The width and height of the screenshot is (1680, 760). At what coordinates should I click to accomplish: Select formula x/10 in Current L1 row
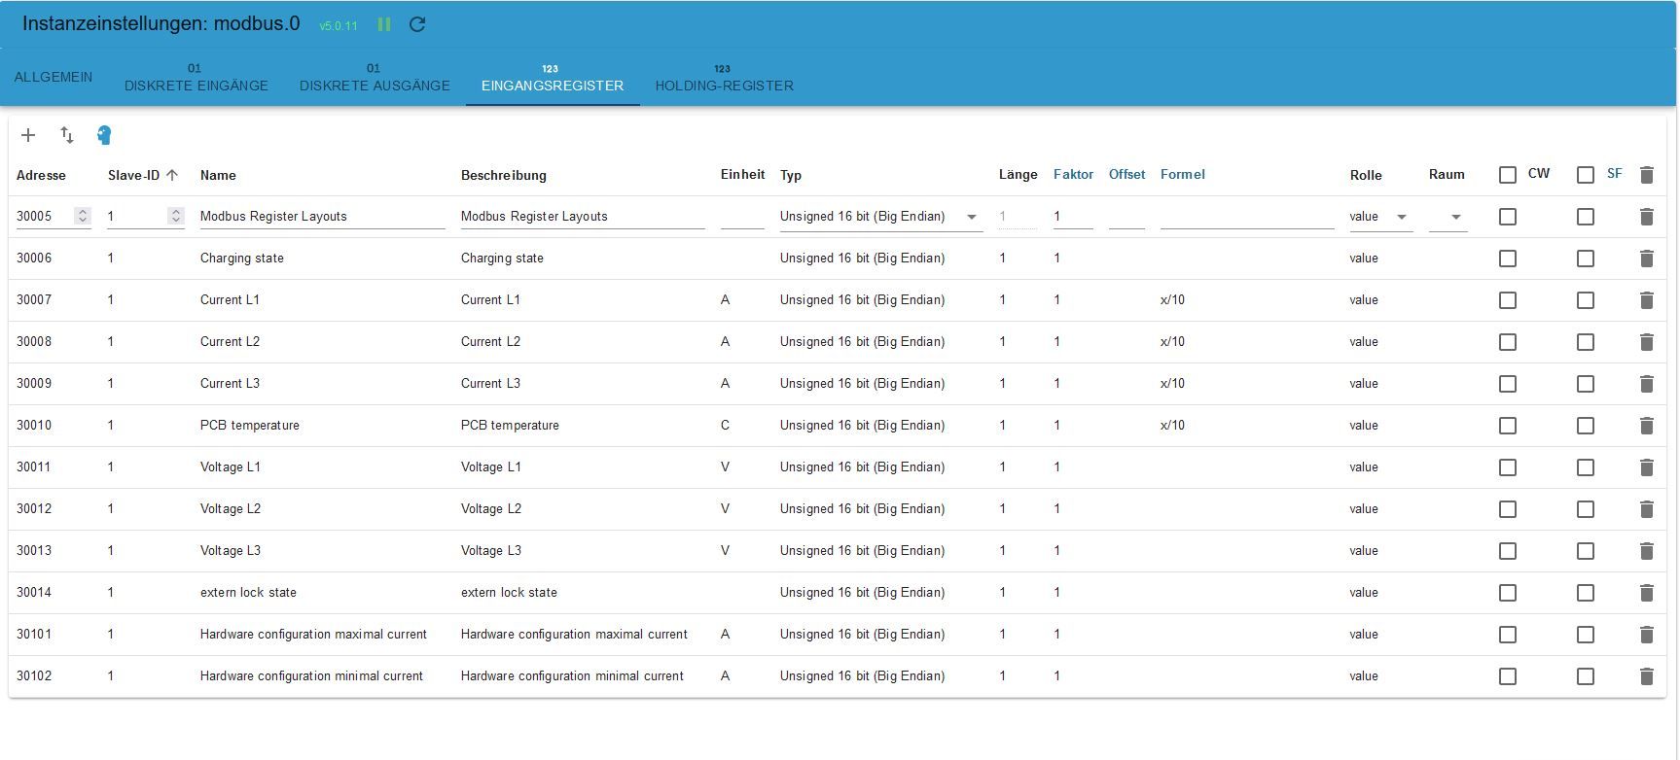pos(1172,300)
